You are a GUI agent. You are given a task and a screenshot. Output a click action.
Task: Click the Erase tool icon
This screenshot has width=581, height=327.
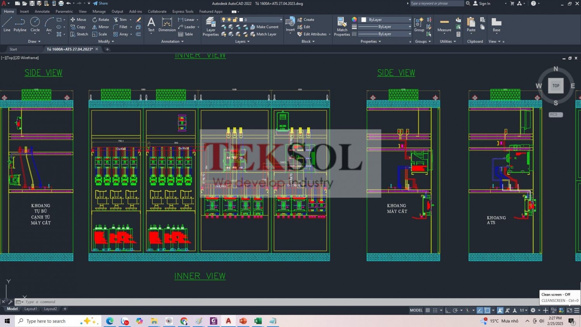(x=138, y=19)
